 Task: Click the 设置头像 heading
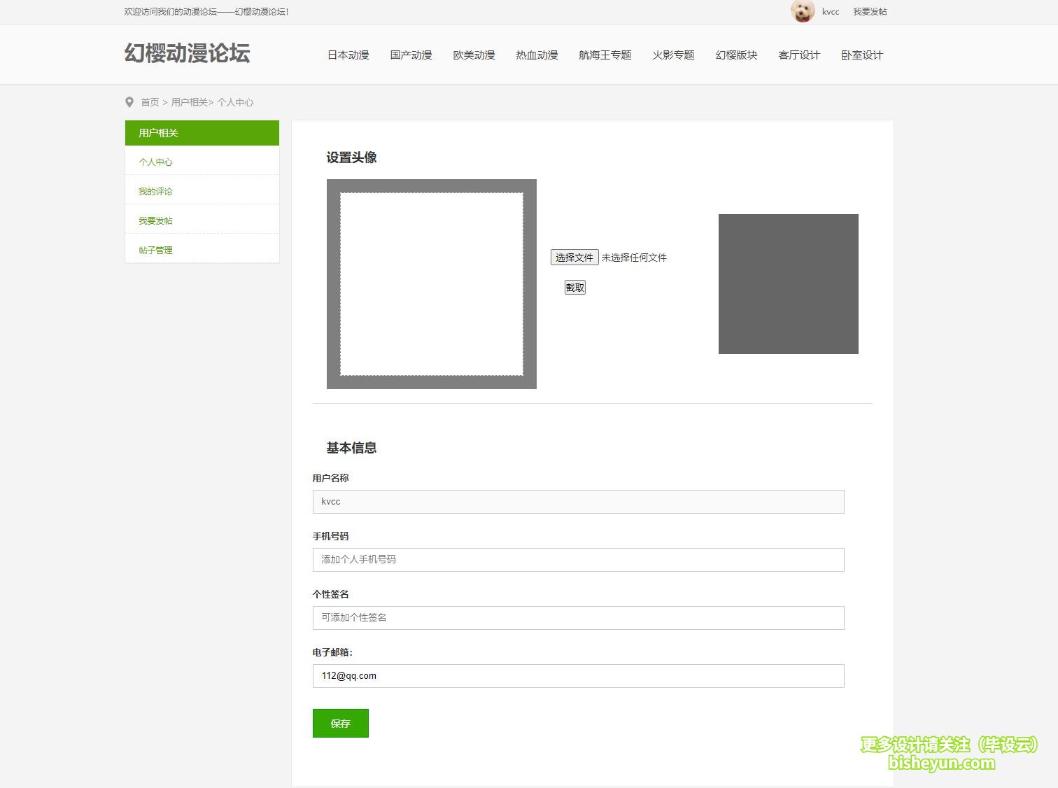(x=351, y=157)
